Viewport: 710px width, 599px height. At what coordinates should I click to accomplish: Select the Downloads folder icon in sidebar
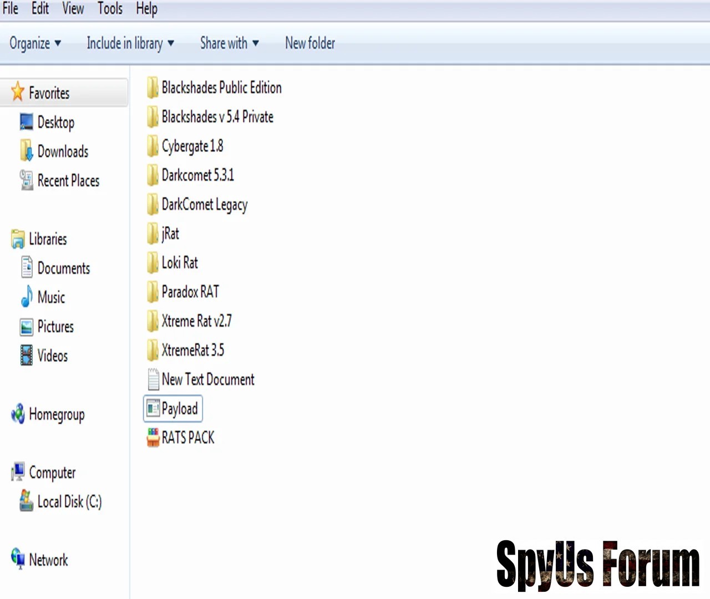[x=26, y=151]
